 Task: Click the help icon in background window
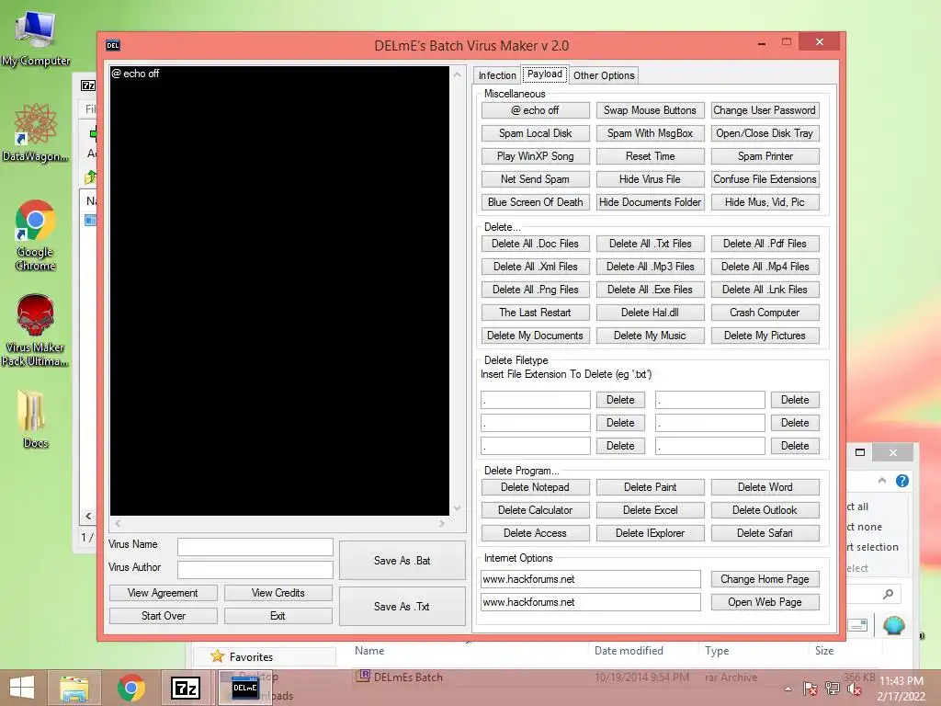[902, 481]
